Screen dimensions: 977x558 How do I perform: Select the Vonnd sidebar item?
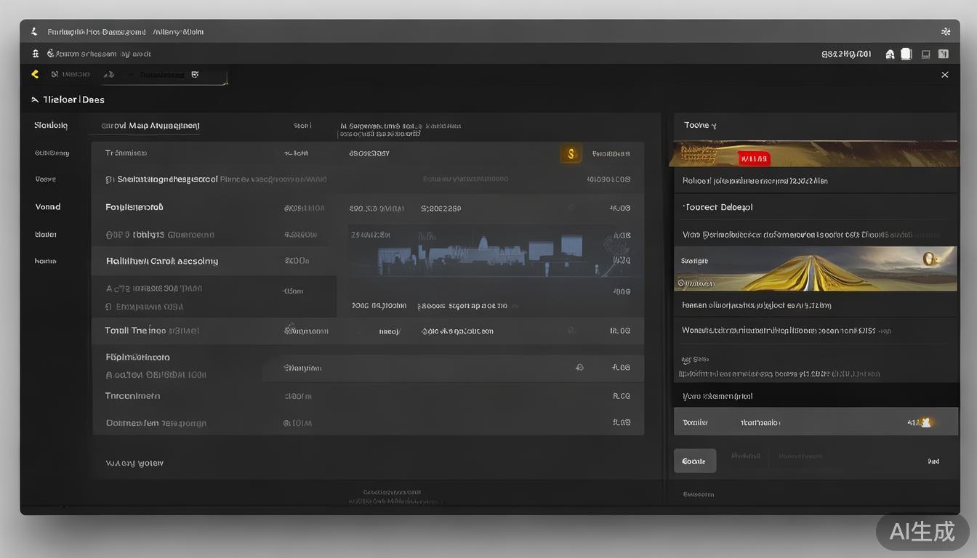click(48, 207)
